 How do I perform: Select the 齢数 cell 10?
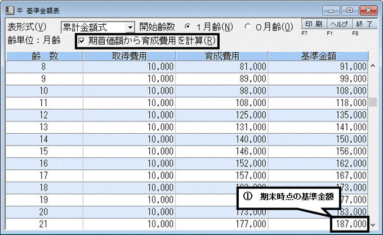click(x=44, y=91)
